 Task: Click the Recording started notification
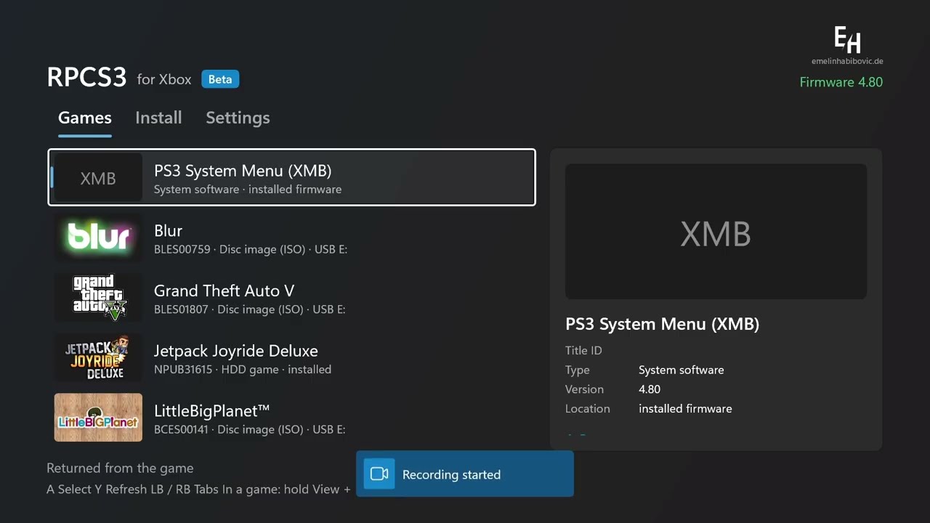(x=465, y=474)
